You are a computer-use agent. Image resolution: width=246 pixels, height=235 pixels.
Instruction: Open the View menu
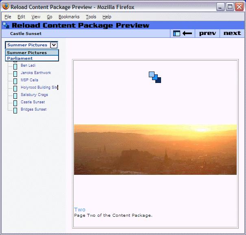(x=36, y=17)
